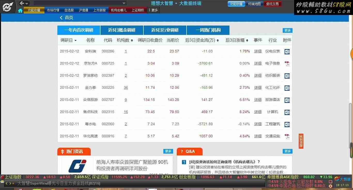Open the 上证期权 menu item

tap(138, 10)
